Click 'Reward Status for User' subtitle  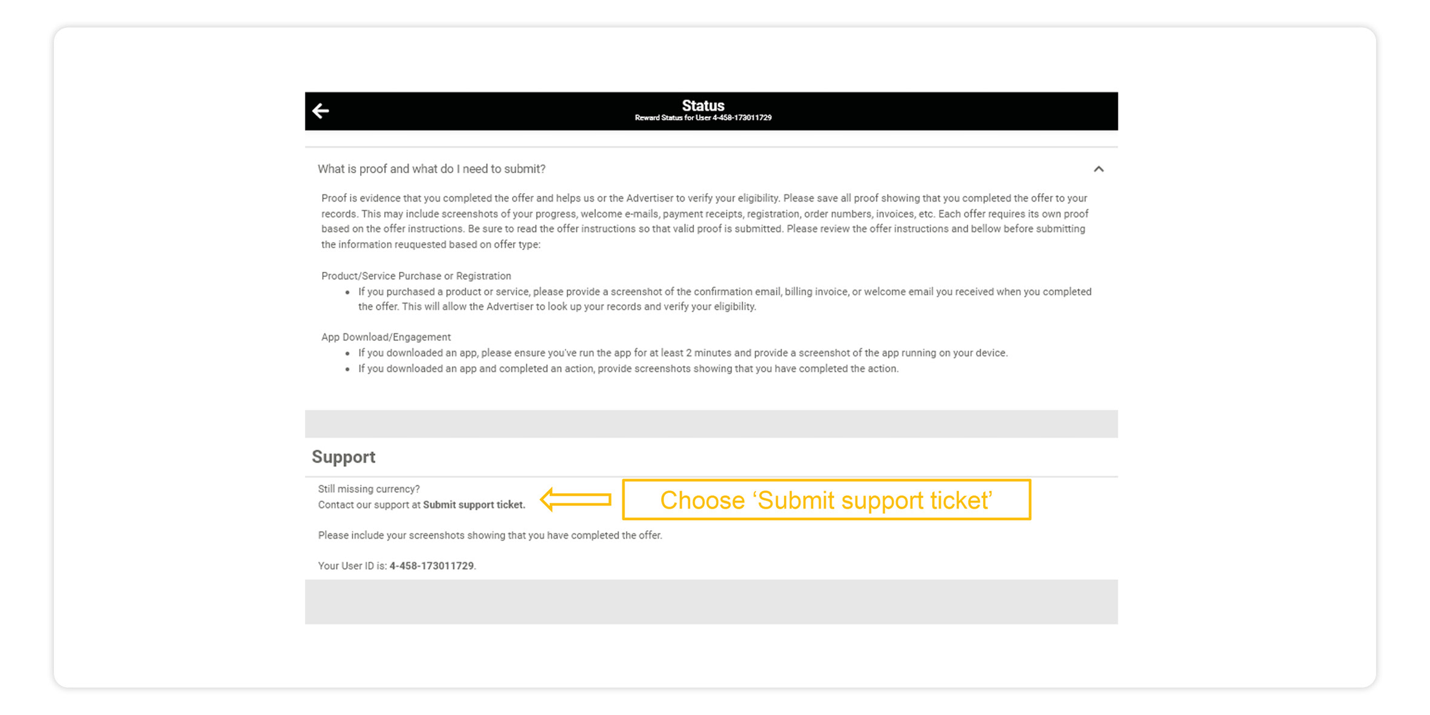coord(703,118)
